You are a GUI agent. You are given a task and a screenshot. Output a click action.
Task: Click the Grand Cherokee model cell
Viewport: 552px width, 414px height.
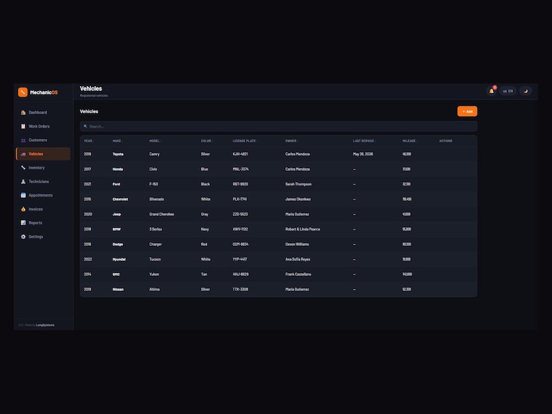[x=161, y=214]
